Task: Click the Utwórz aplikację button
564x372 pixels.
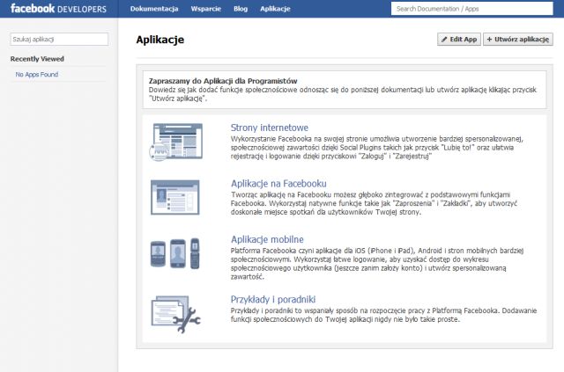Action: (518, 40)
